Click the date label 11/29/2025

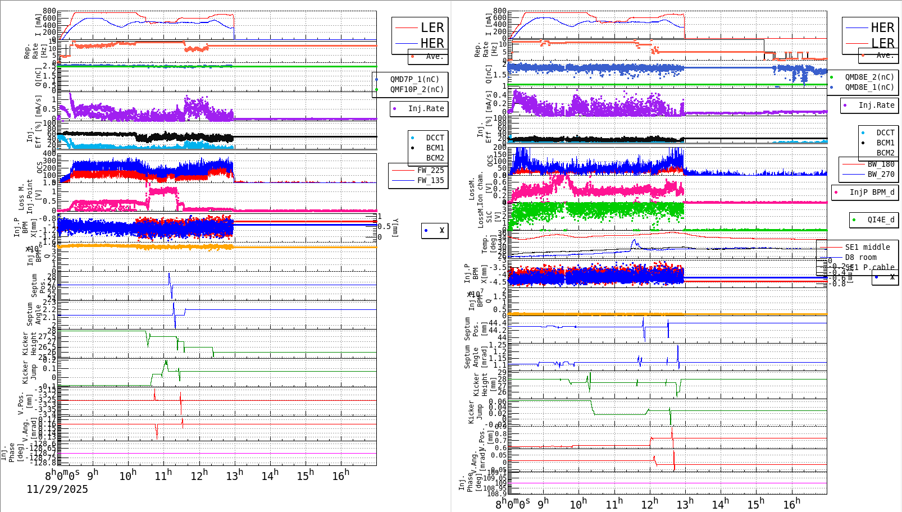[57, 489]
